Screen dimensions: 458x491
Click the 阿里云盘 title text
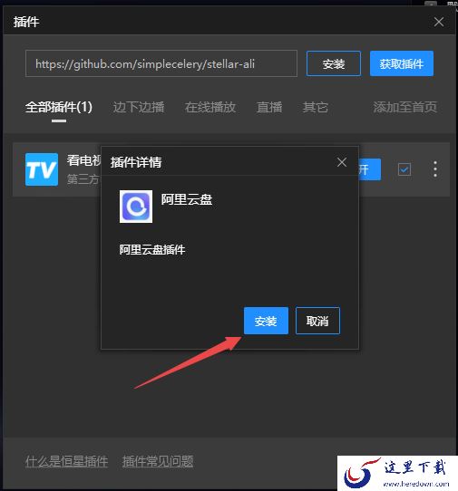187,199
